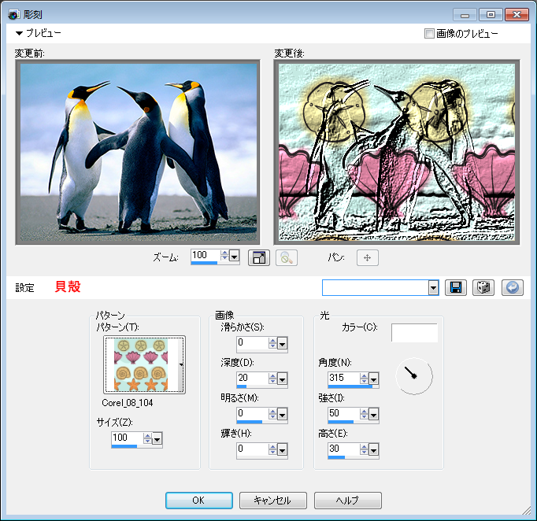The width and height of the screenshot is (537, 521).
Task: Click the randomize parameters dice icon
Action: 483,287
